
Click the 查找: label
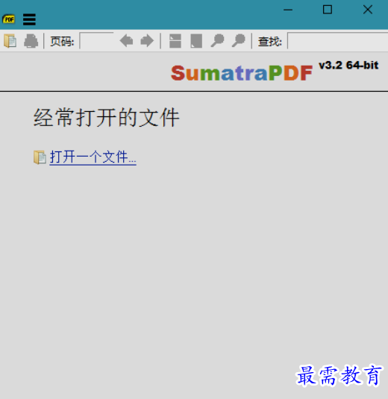[270, 41]
